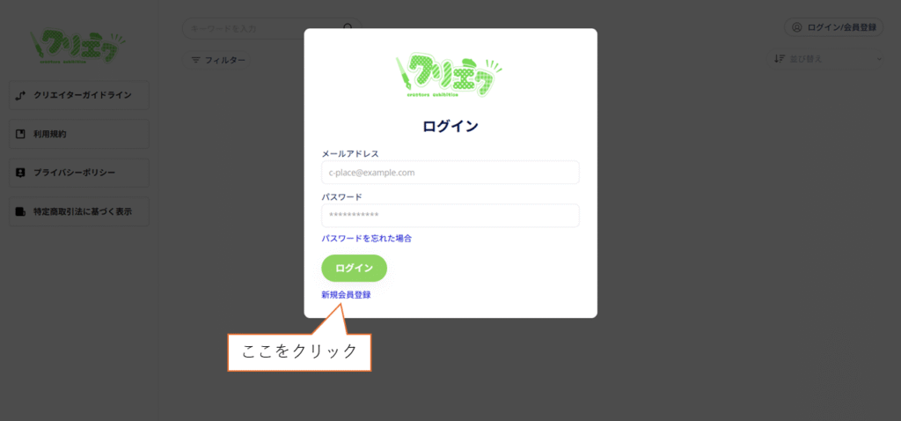Open 特定商取引法に基づく表示 in the sidebar
The height and width of the screenshot is (421, 901).
(79, 211)
